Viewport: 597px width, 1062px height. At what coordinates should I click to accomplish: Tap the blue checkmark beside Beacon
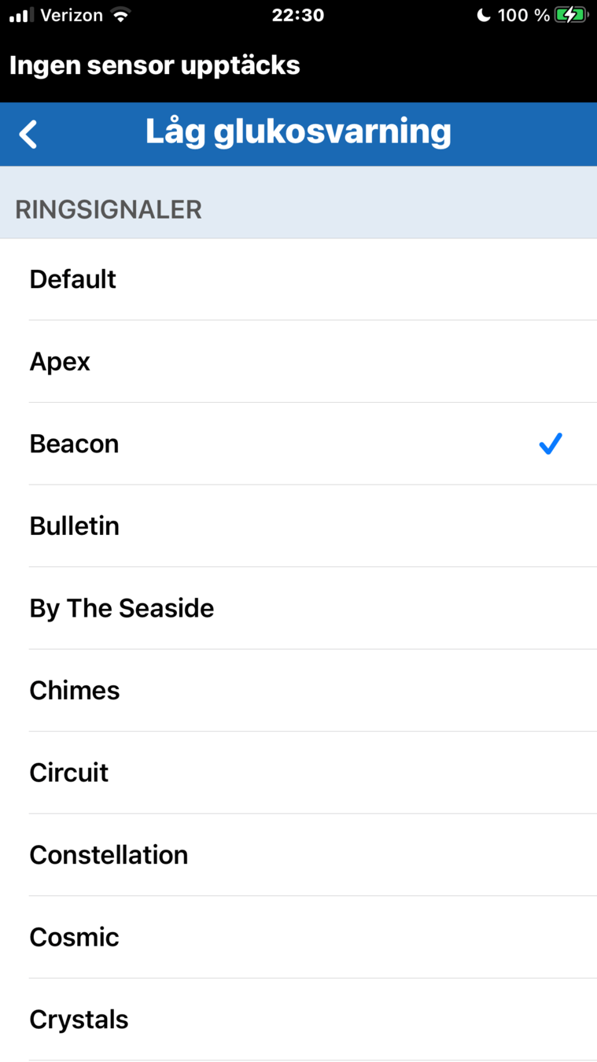[551, 444]
